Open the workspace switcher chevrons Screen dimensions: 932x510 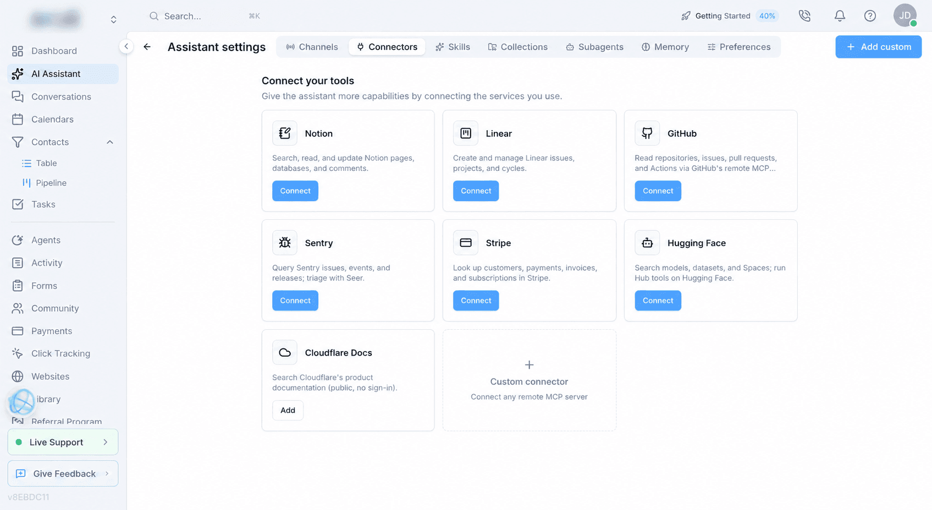point(113,19)
